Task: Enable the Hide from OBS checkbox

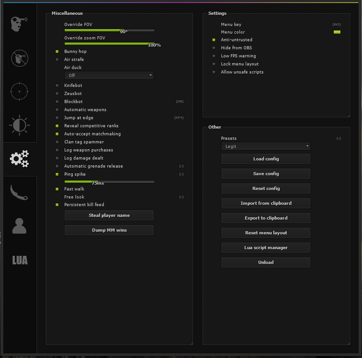Action: (214, 48)
